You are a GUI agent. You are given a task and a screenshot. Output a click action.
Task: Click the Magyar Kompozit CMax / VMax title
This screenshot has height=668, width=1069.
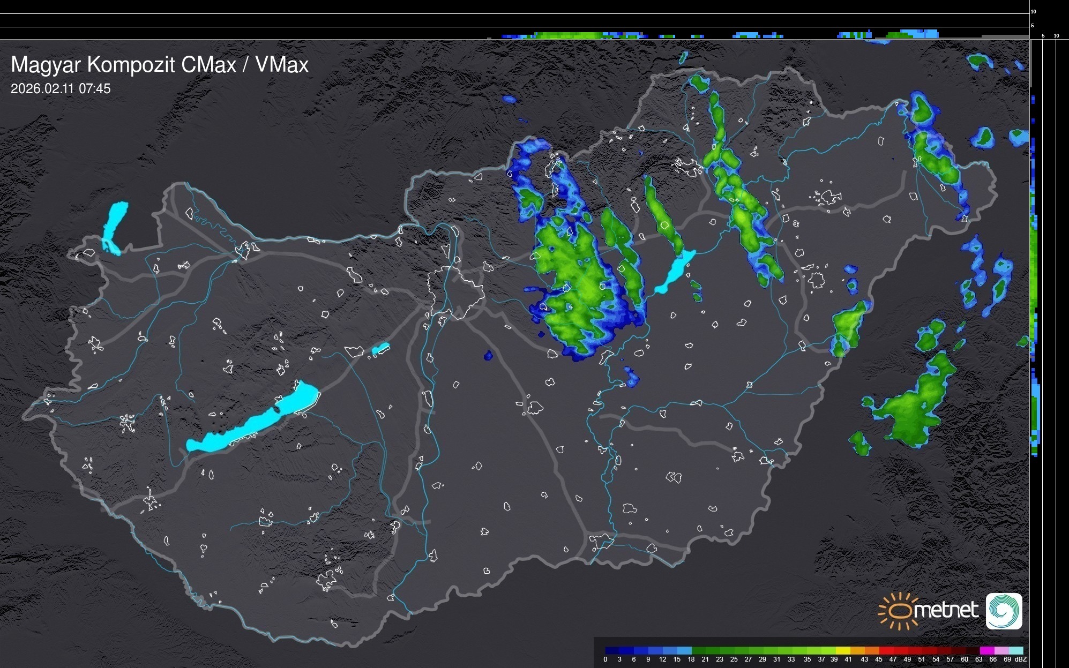click(x=160, y=65)
